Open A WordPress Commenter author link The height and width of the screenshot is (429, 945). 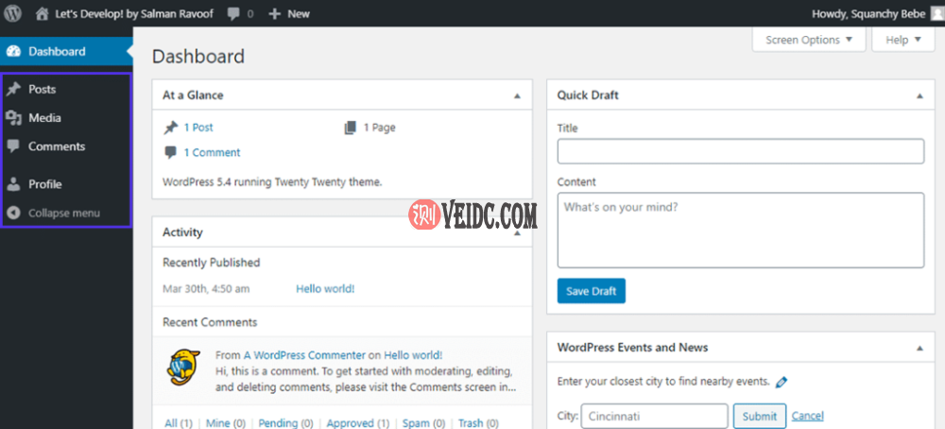(304, 355)
